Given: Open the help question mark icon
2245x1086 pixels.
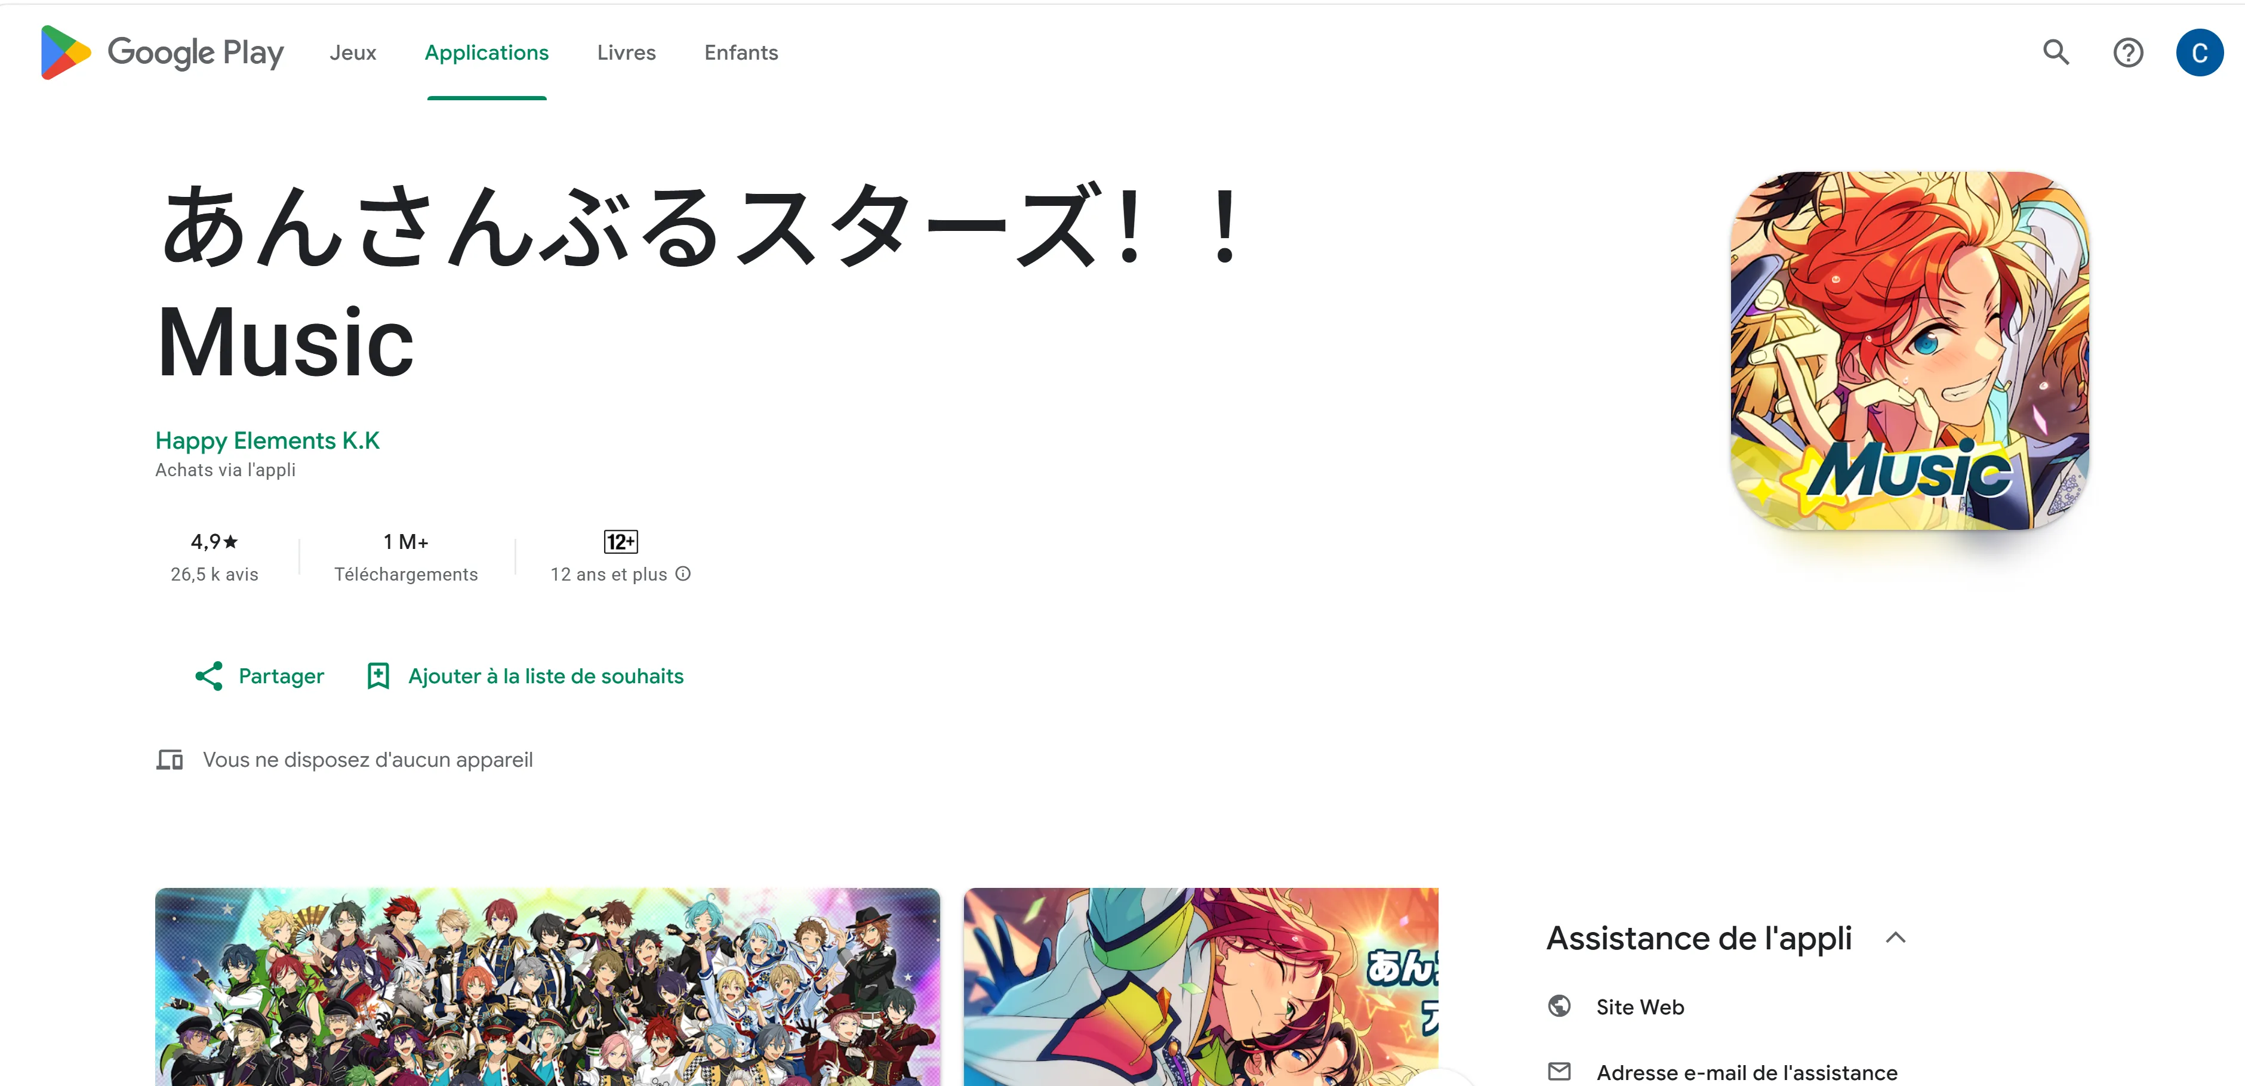Looking at the screenshot, I should tap(2127, 53).
